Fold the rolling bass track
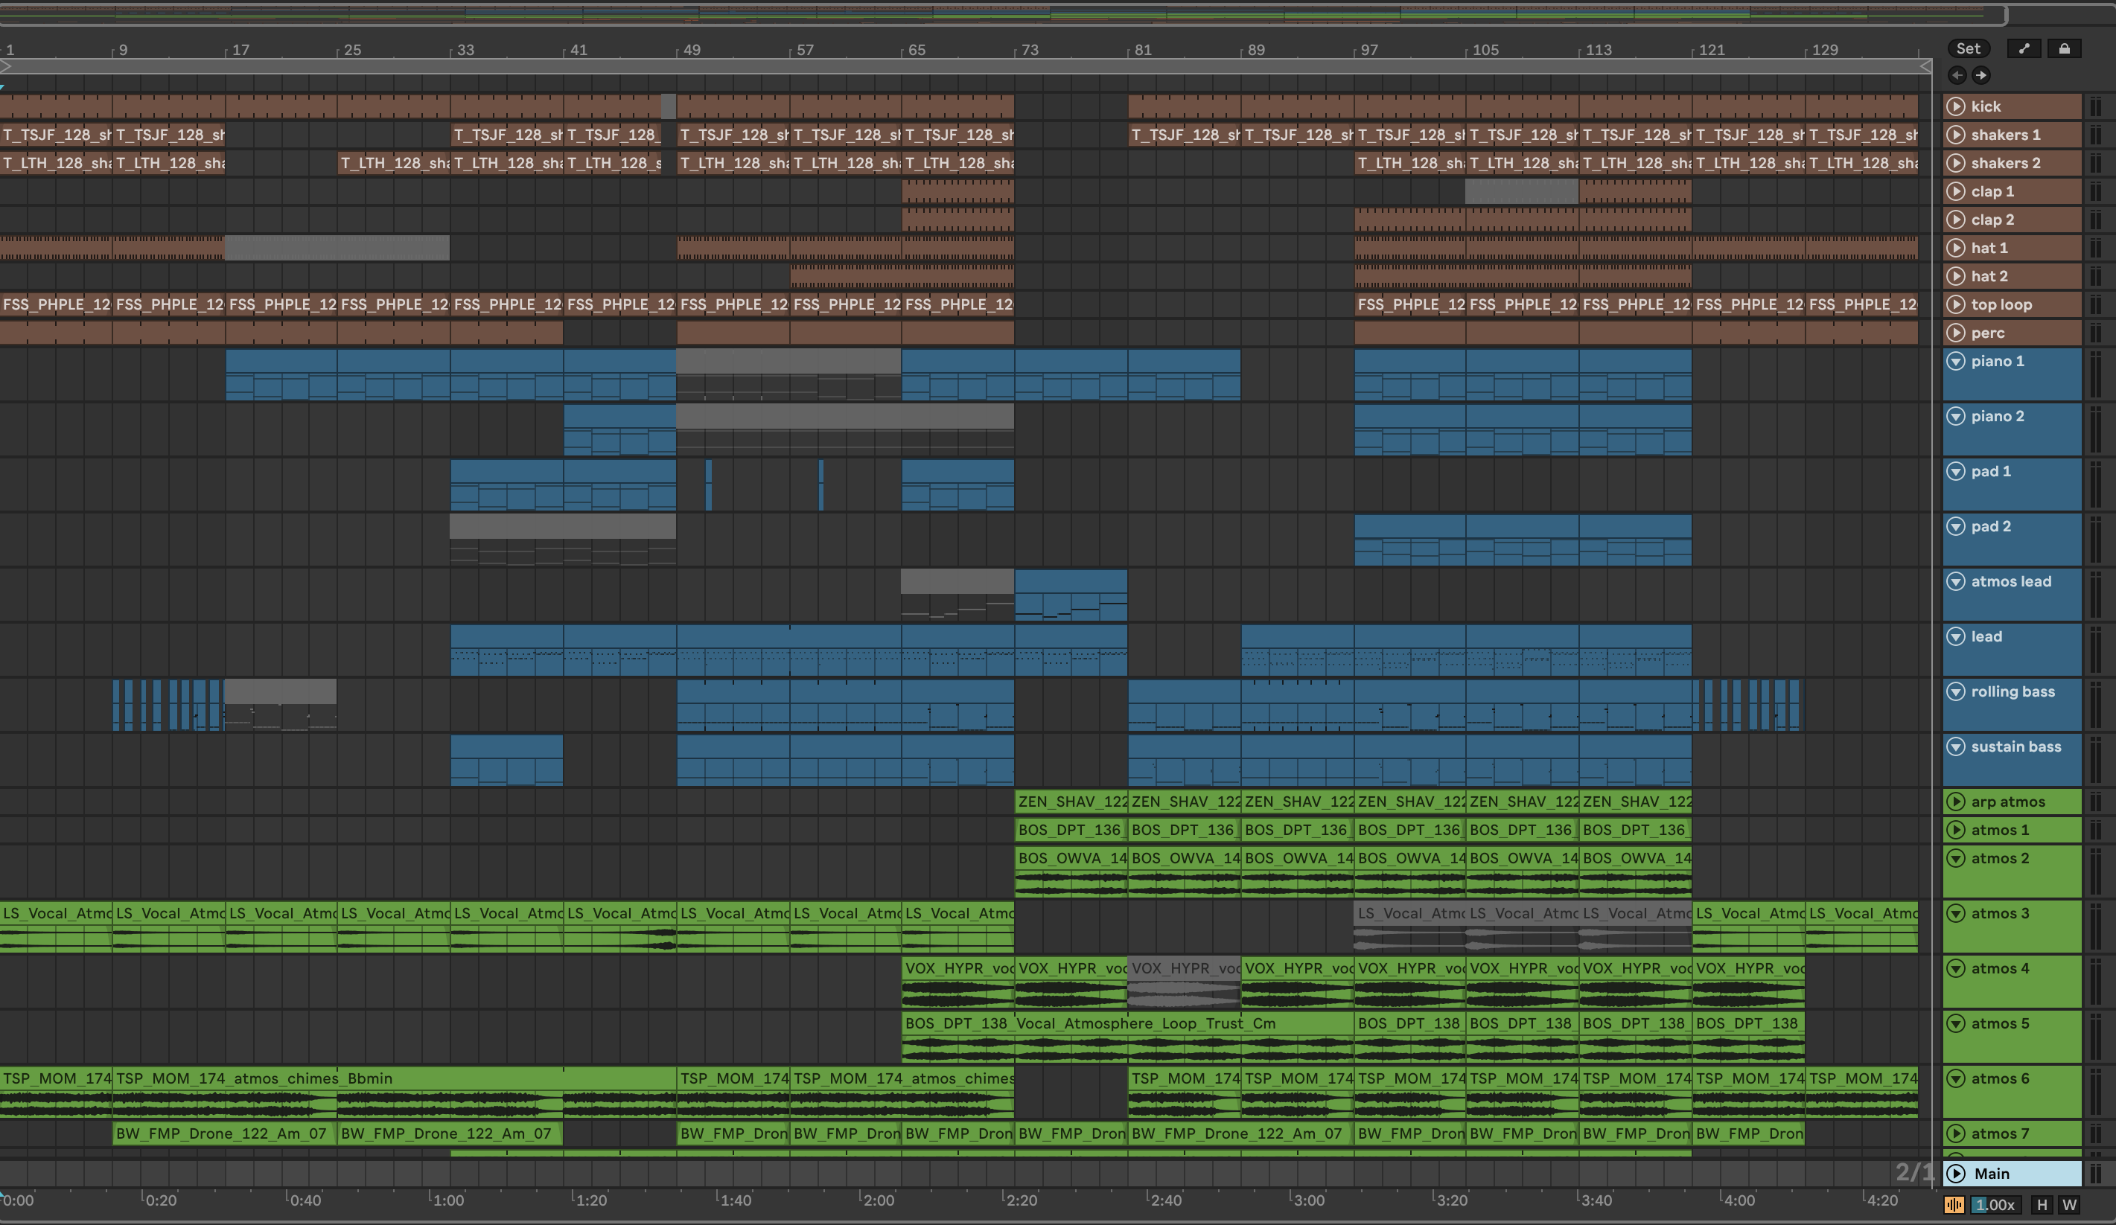Image resolution: width=2116 pixels, height=1225 pixels. pos(1956,692)
